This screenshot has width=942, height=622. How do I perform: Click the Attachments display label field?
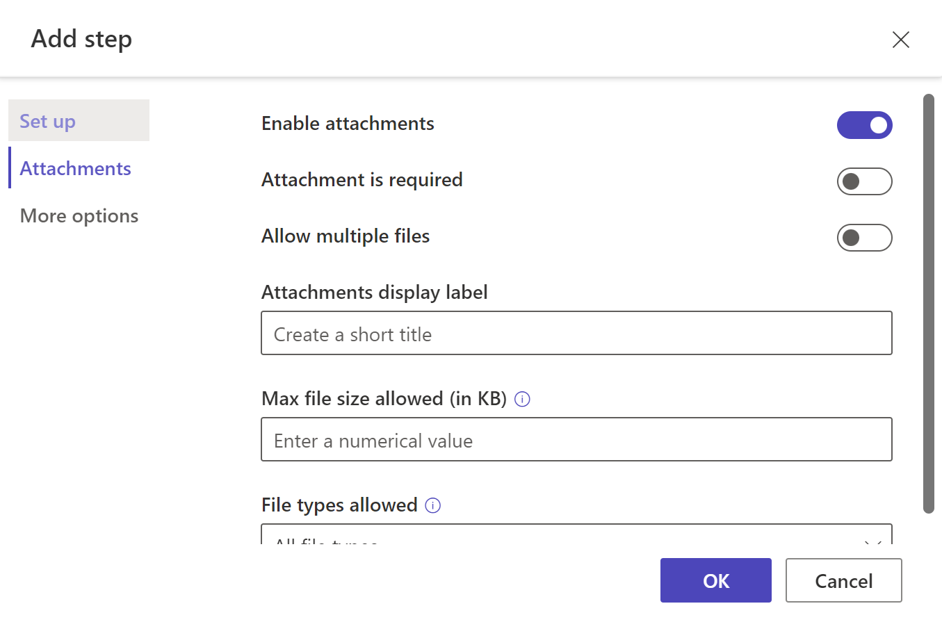click(576, 333)
